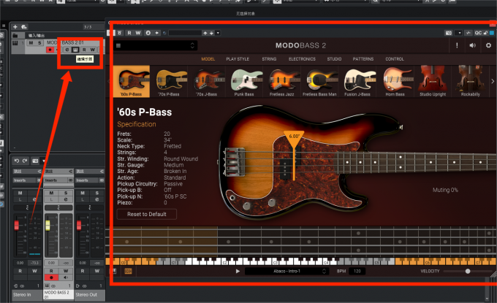The width and height of the screenshot is (497, 303).
Task: Toggle Read automation in plugin window toolbar
Action: (129, 33)
